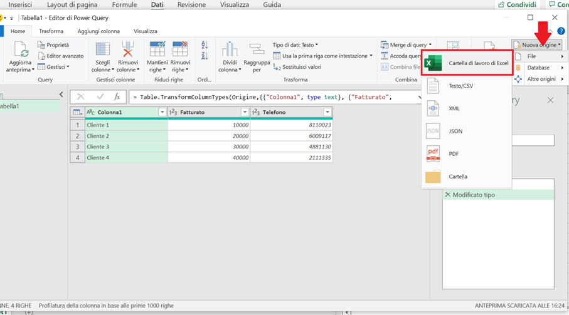569x315 pixels.
Task: Click Accoda query
Action: click(401, 56)
